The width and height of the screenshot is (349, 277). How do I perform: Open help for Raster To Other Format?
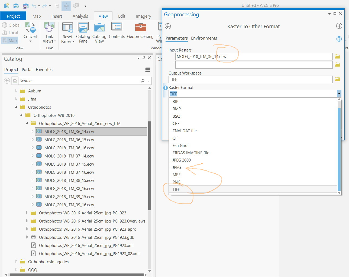tap(339, 39)
